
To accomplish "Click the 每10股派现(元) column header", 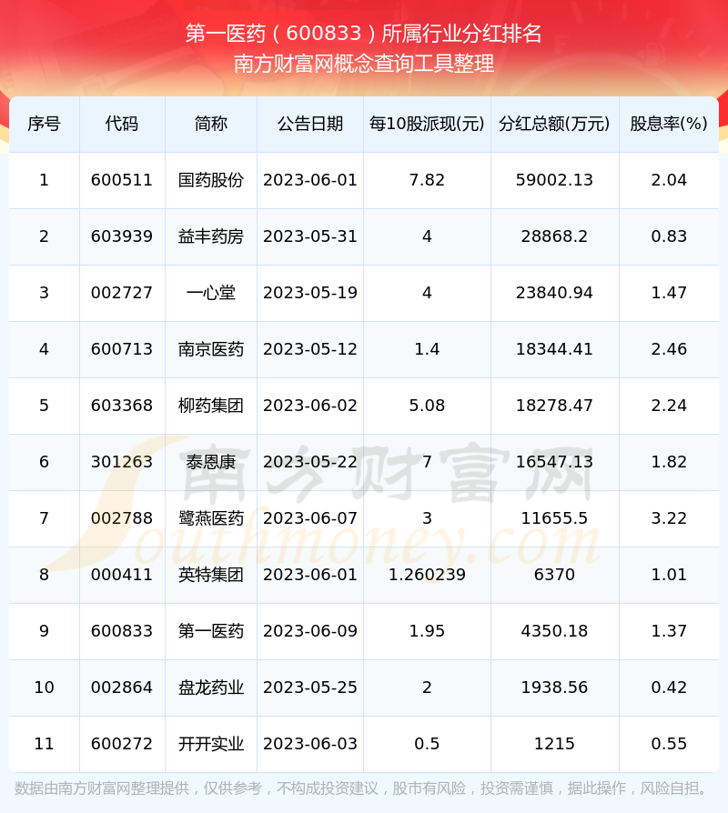I will 427,124.
